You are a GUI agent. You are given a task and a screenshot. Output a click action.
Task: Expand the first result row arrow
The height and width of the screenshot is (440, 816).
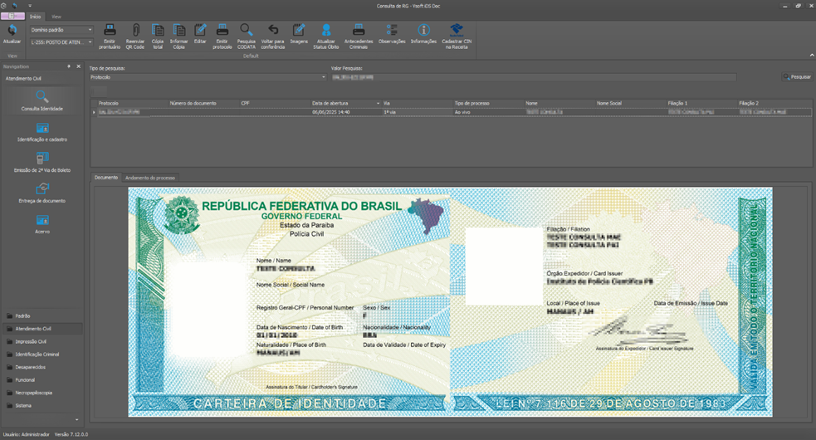94,112
